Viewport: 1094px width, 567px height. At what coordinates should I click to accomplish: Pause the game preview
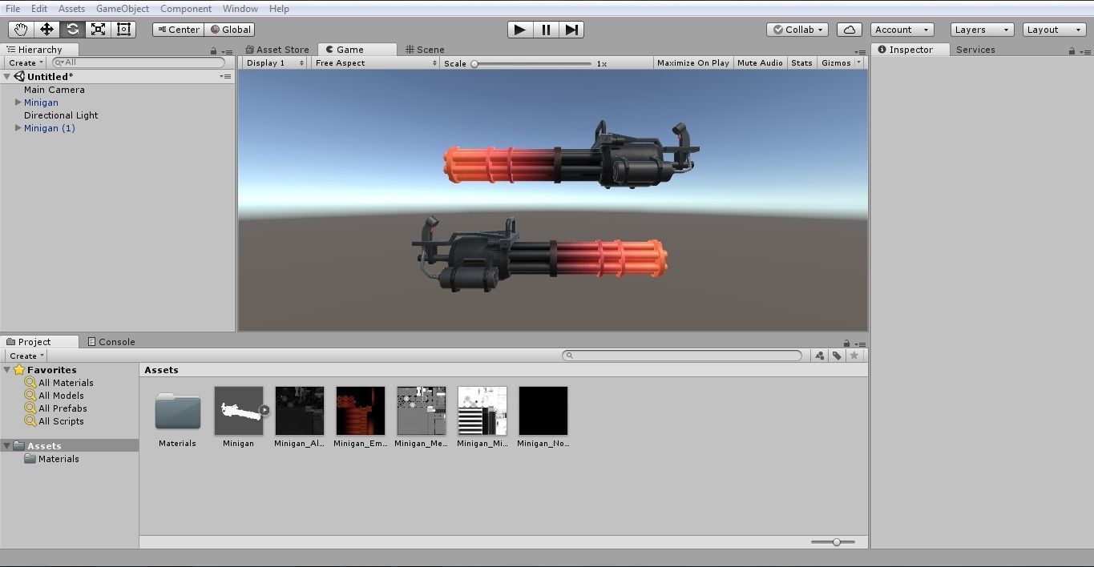[546, 30]
